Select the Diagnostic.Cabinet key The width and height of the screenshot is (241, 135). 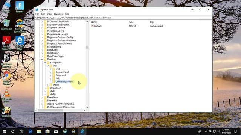56,28
